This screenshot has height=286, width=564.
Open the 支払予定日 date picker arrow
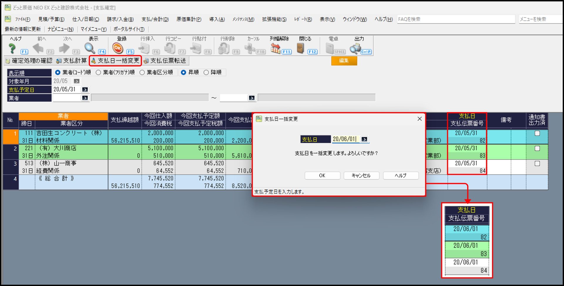[x=85, y=89]
